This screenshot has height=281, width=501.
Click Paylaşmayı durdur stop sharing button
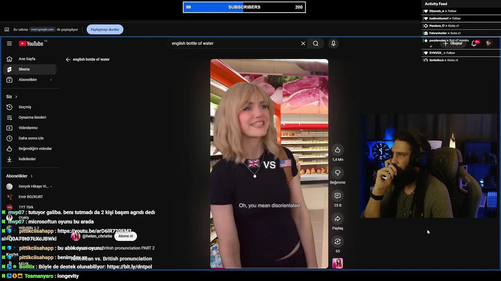pos(105,29)
